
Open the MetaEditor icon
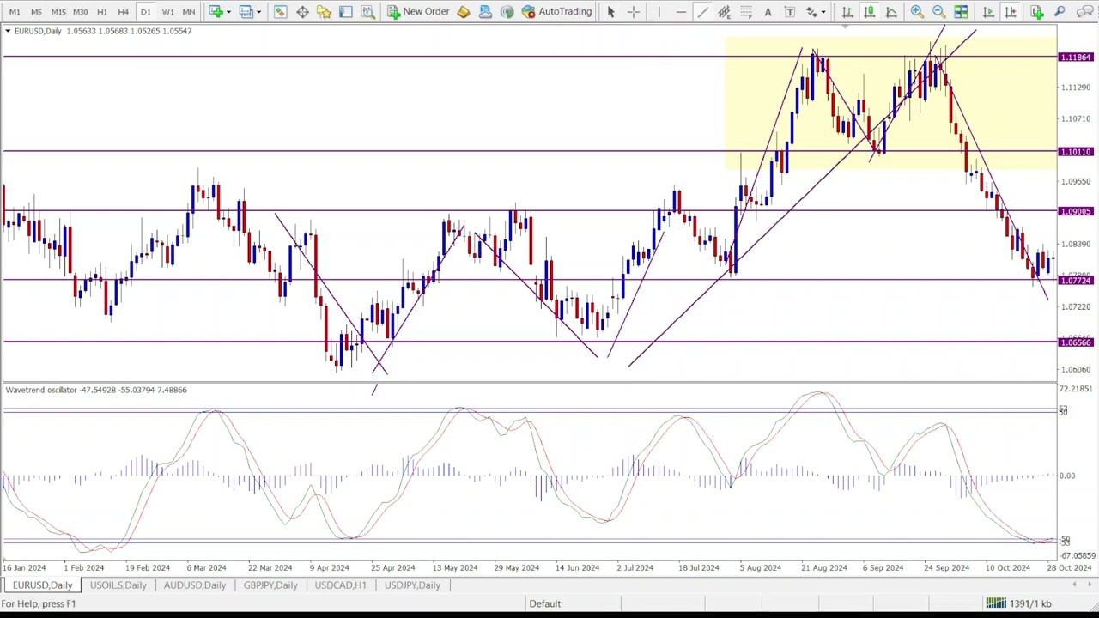tap(464, 11)
